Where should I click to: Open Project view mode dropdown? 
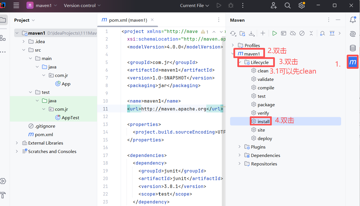25,20
